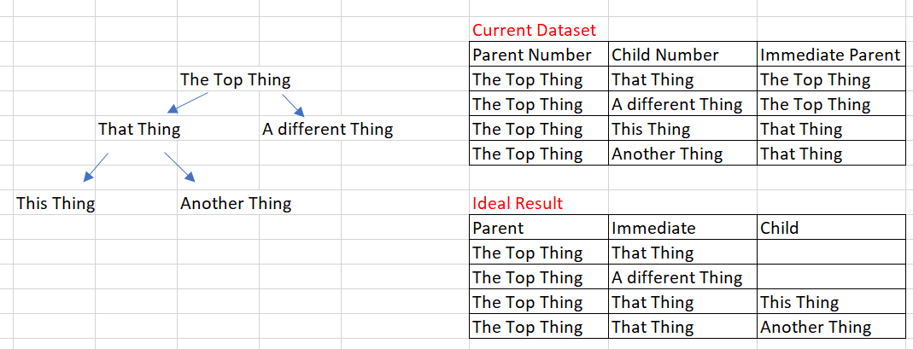913x349 pixels.
Task: Select the Child header in Ideal Result
Action: click(779, 229)
